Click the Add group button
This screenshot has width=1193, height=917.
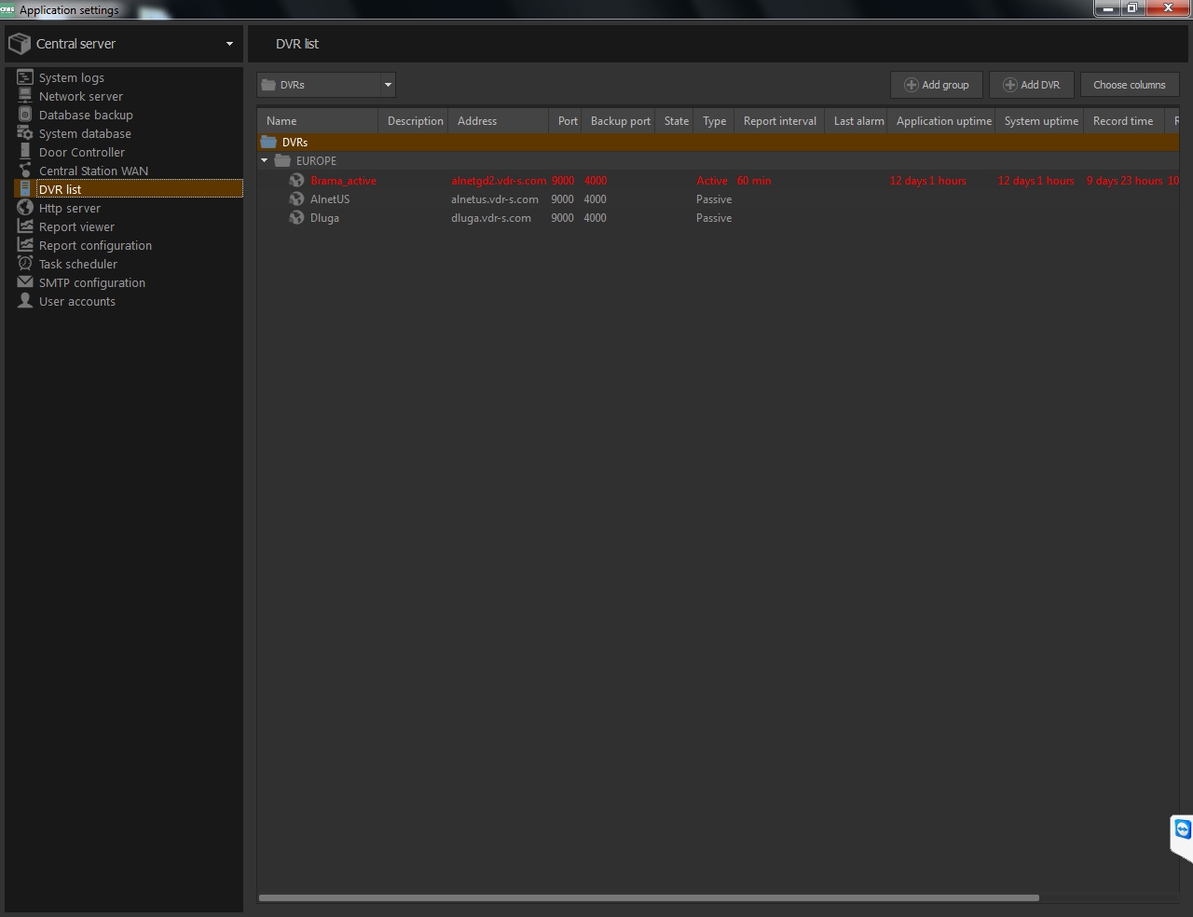[936, 85]
